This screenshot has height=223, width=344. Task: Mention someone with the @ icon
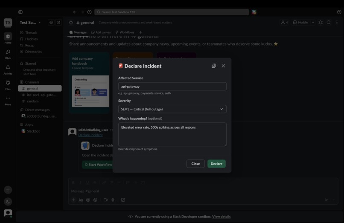[95, 200]
